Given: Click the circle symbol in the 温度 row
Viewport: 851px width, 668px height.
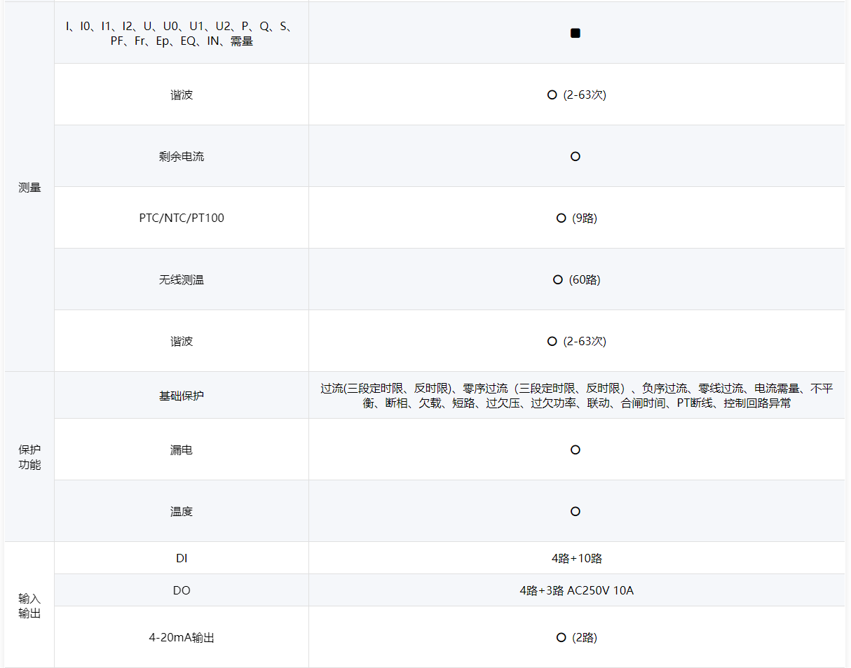Looking at the screenshot, I should (576, 512).
